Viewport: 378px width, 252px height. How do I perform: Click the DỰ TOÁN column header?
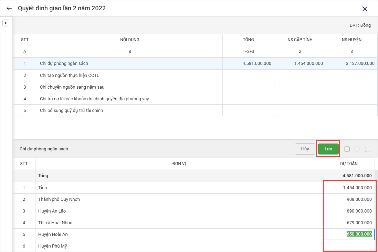pos(349,164)
